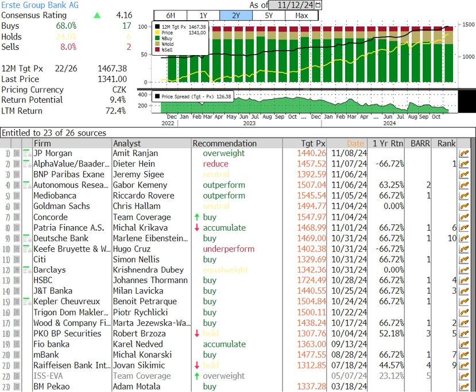Viewport: 476px width, 392px height.
Task: Open the chart icon for JP Morgan row
Action: pos(464,153)
